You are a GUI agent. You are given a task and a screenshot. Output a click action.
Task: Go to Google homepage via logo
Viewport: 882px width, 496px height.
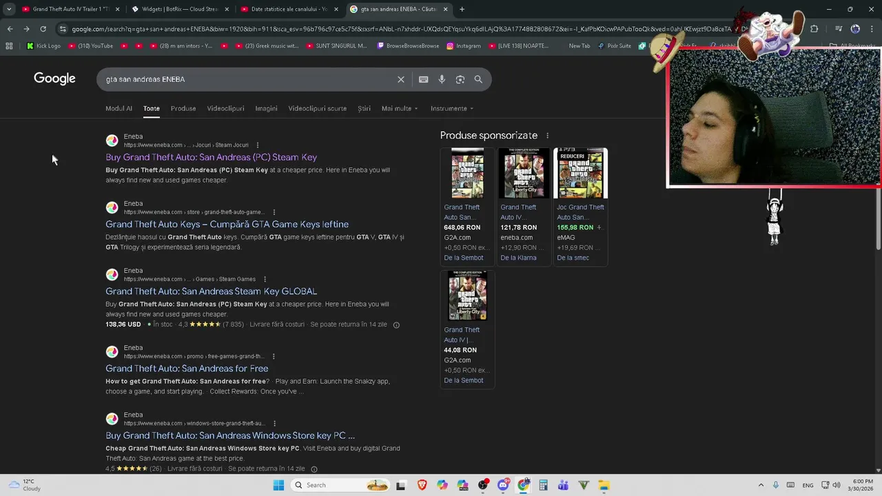(x=54, y=79)
